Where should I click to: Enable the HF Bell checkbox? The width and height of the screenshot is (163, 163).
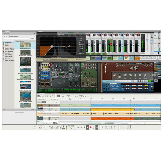point(79,47)
